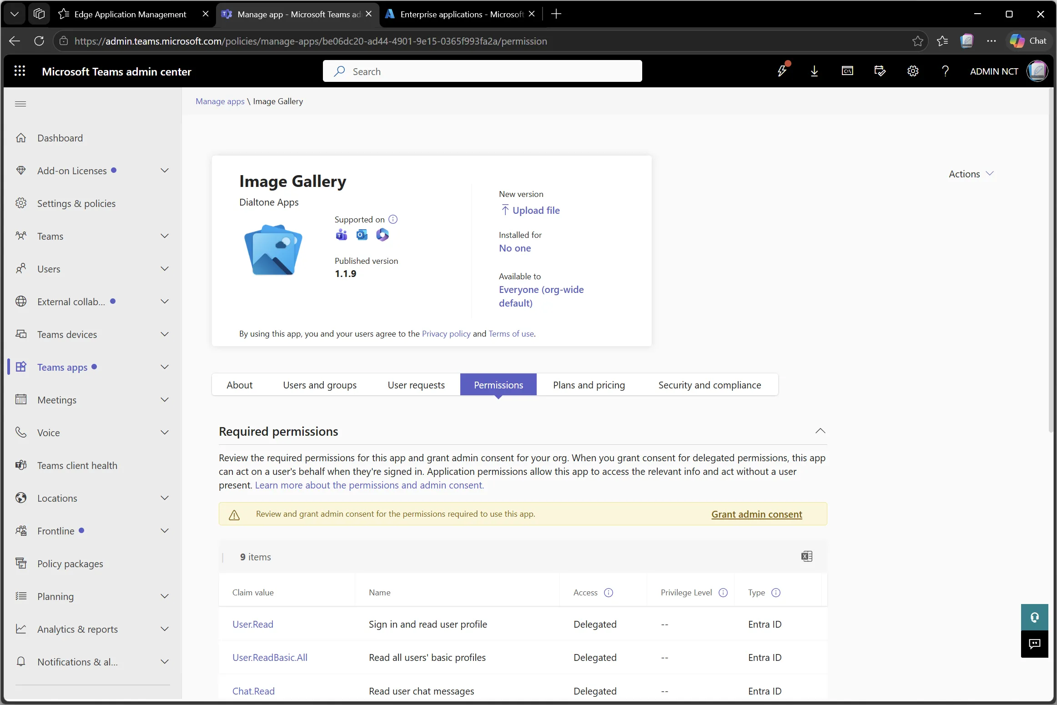Expand External collaboration section
The image size is (1057, 705).
[165, 302]
